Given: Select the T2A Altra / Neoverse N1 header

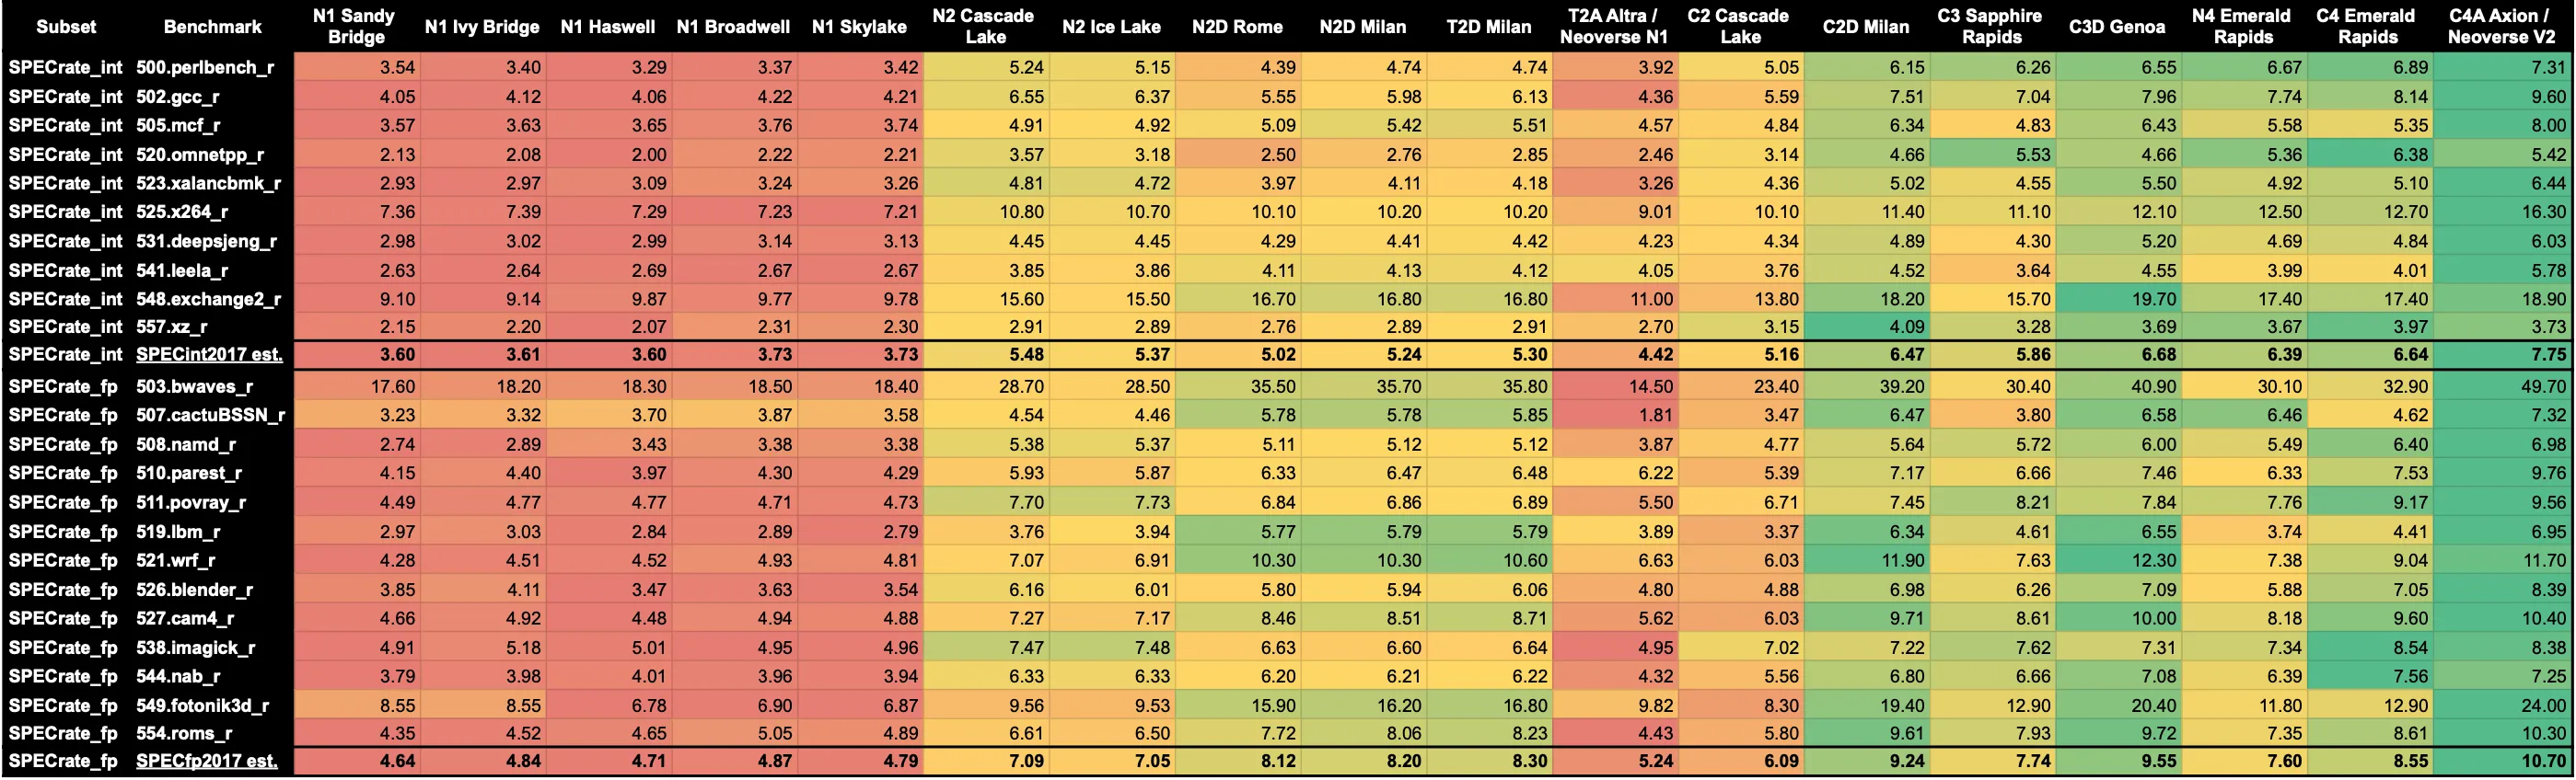Looking at the screenshot, I should (1613, 27).
